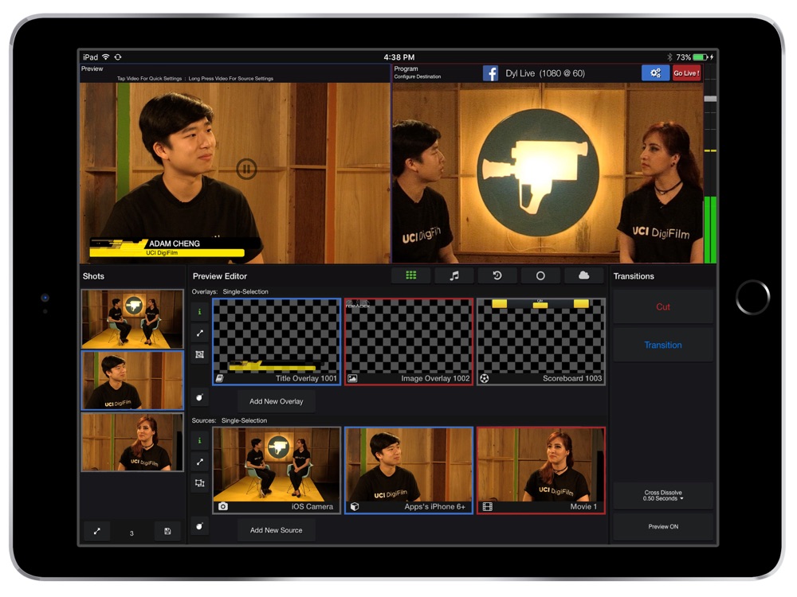
Task: Click the sources expand arrows icon
Action: (200, 462)
